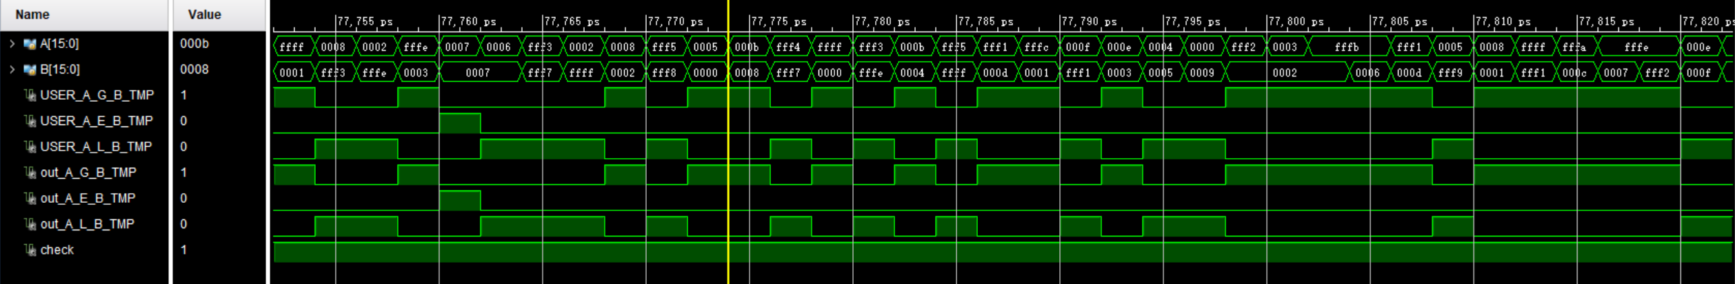Select the USER_A_L_B_TMP signal row
The width and height of the screenshot is (1735, 284).
coord(84,146)
